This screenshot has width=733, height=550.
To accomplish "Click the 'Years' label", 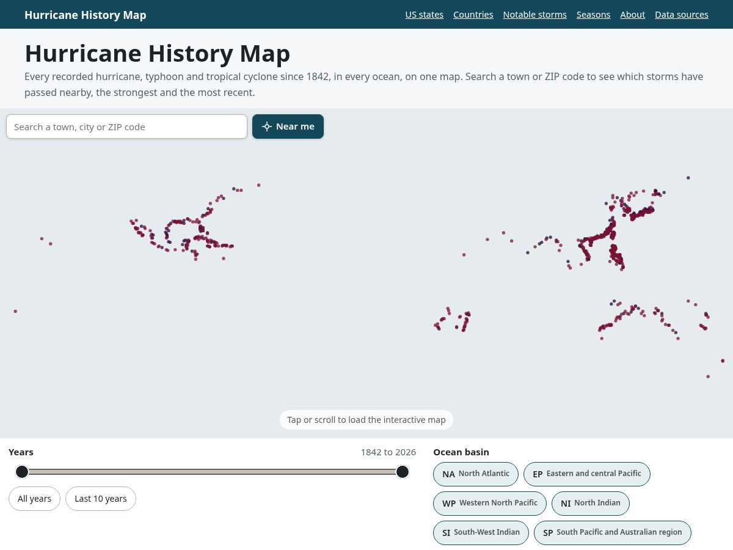I will tap(21, 452).
